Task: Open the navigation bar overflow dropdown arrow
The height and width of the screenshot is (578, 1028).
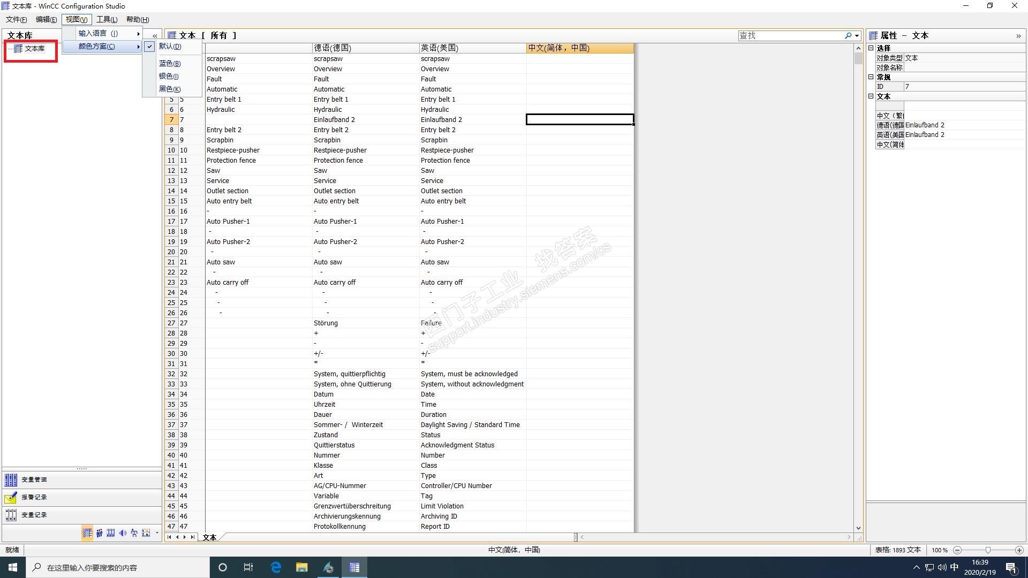Action: tap(157, 533)
